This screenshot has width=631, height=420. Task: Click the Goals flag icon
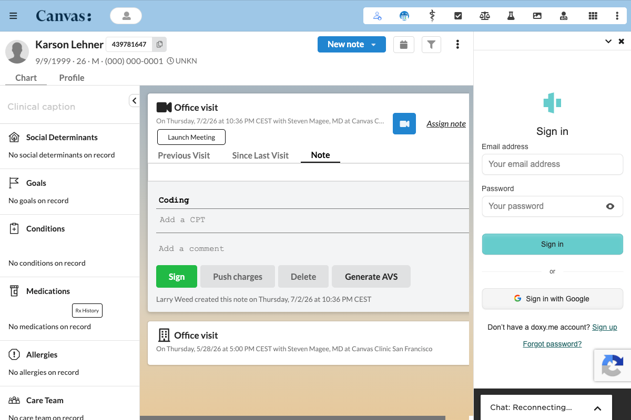14,183
